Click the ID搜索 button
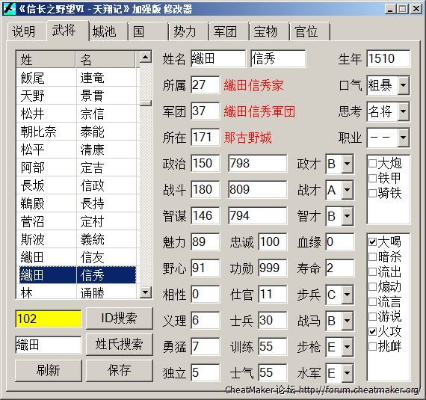Image resolution: width=426 pixels, height=400 pixels. tap(120, 318)
